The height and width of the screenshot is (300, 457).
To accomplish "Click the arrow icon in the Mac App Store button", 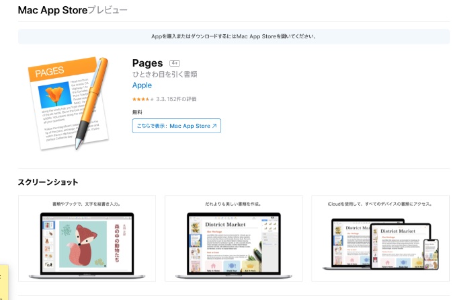I will coord(214,126).
